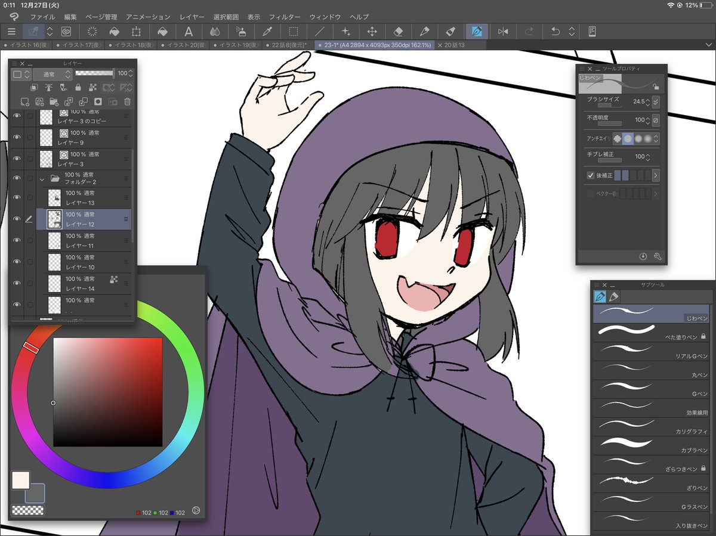The height and width of the screenshot is (536, 716).
Task: Hide layer レイヤー 13 with eye icon
Action: tap(17, 197)
